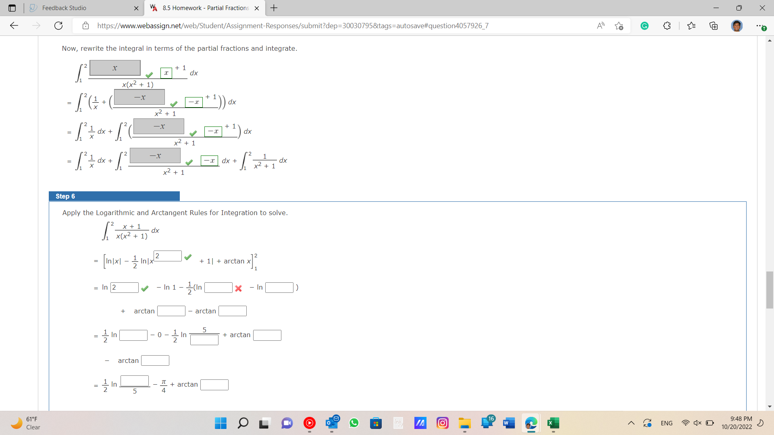Expand hidden system tray icons
Screen dimensions: 774x435
tap(631, 423)
